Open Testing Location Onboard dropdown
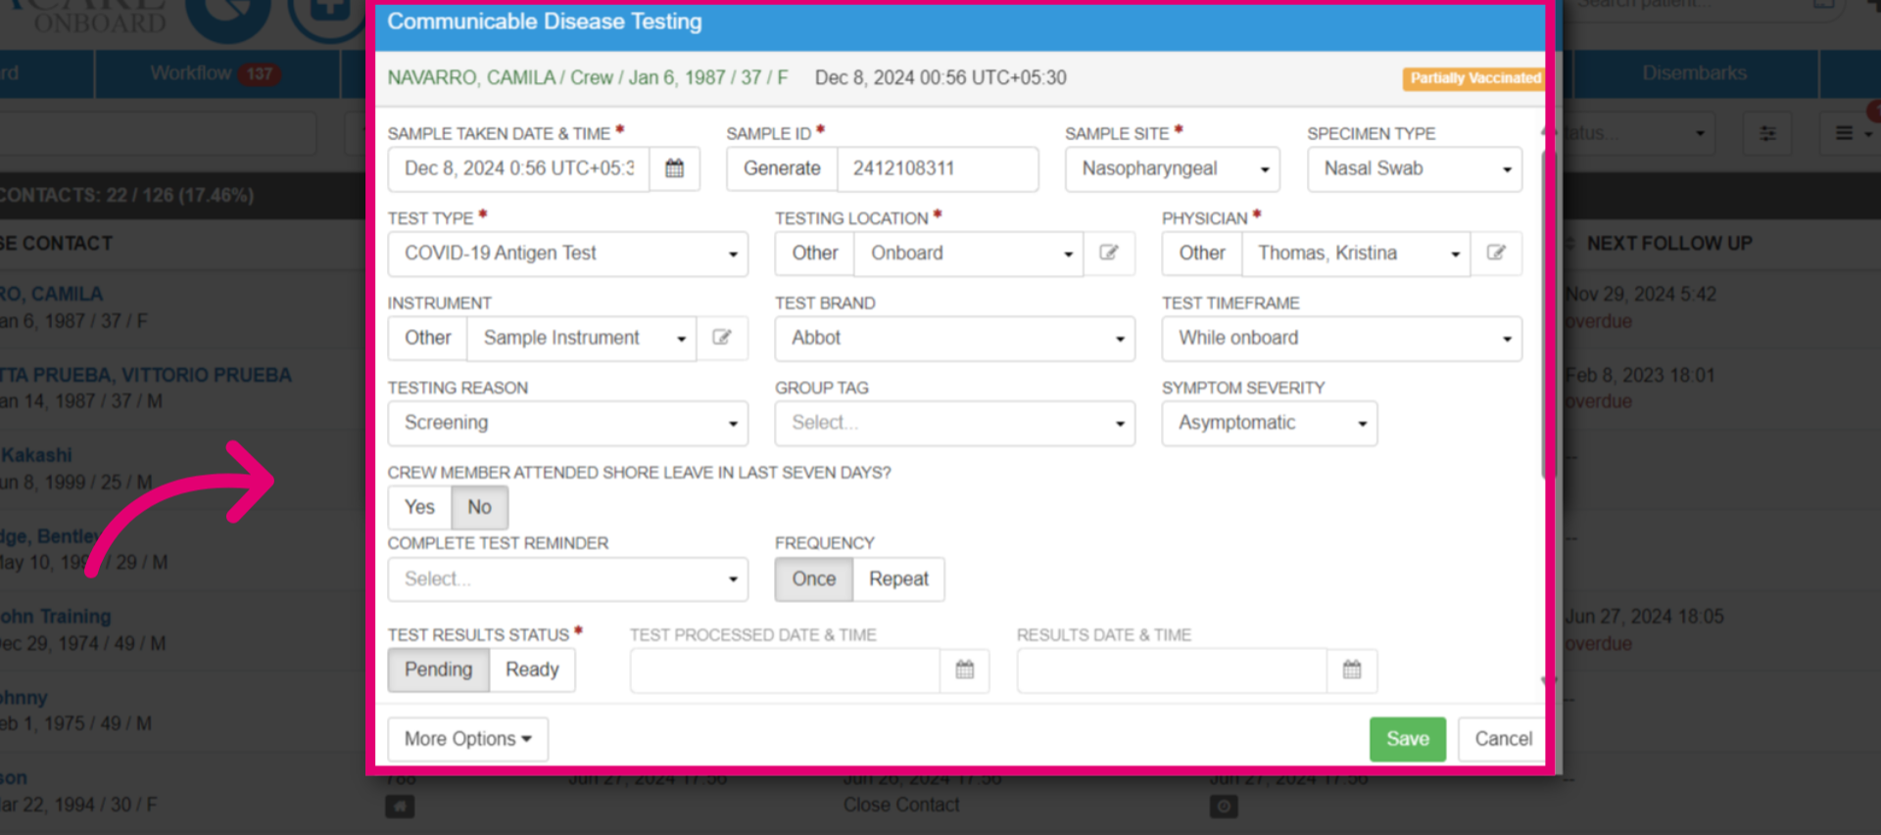This screenshot has height=835, width=1881. [x=969, y=253]
